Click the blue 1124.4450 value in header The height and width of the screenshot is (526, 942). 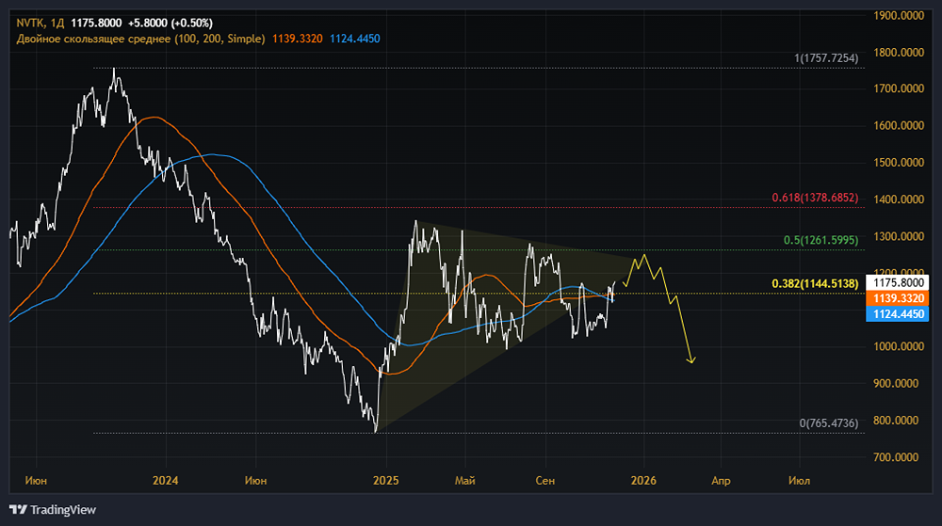(x=355, y=39)
